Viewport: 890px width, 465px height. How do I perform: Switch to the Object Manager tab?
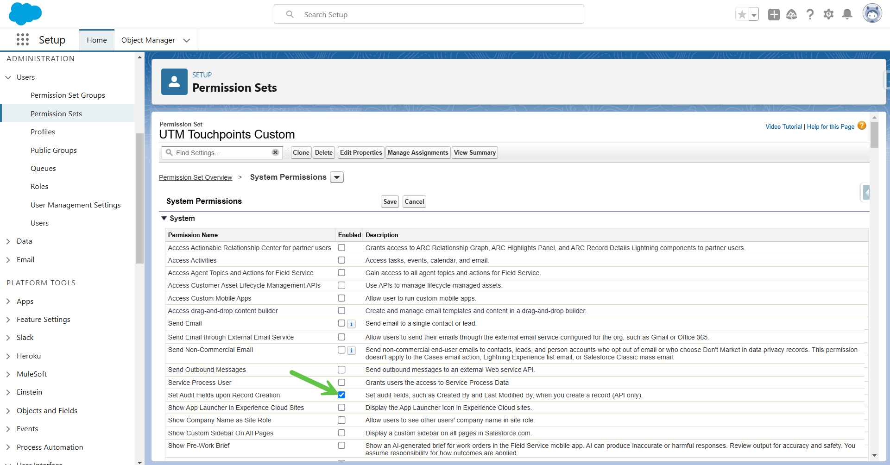148,40
